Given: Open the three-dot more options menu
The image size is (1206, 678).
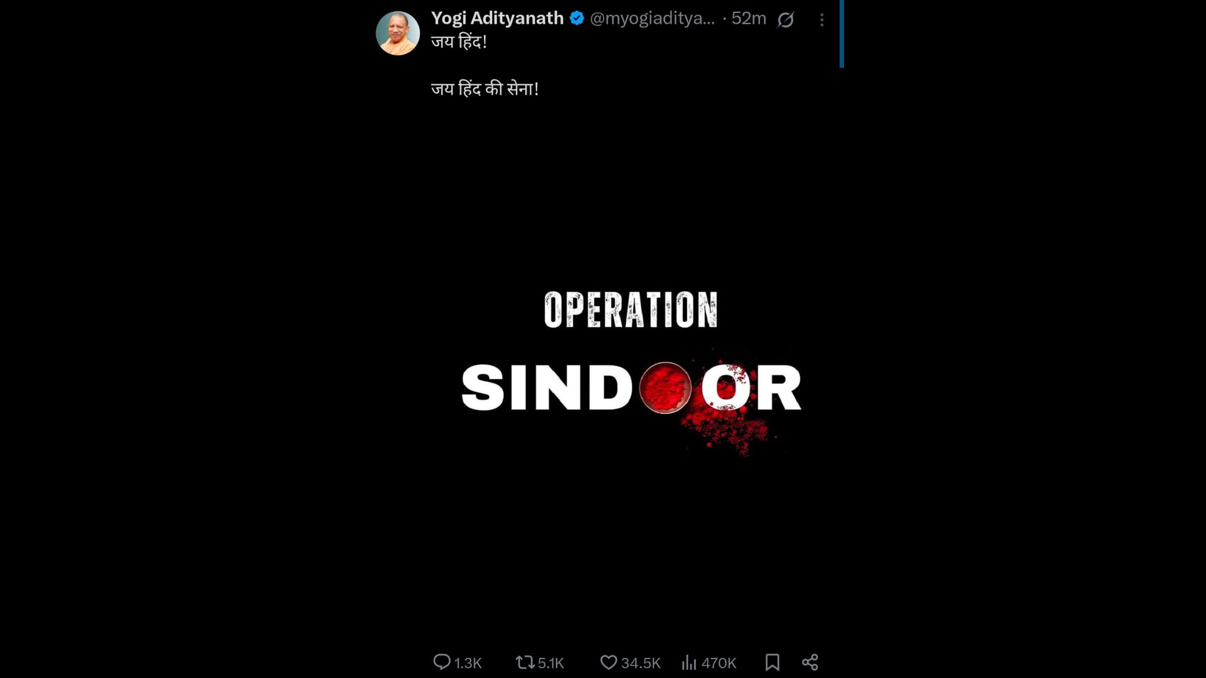Looking at the screenshot, I should (822, 20).
